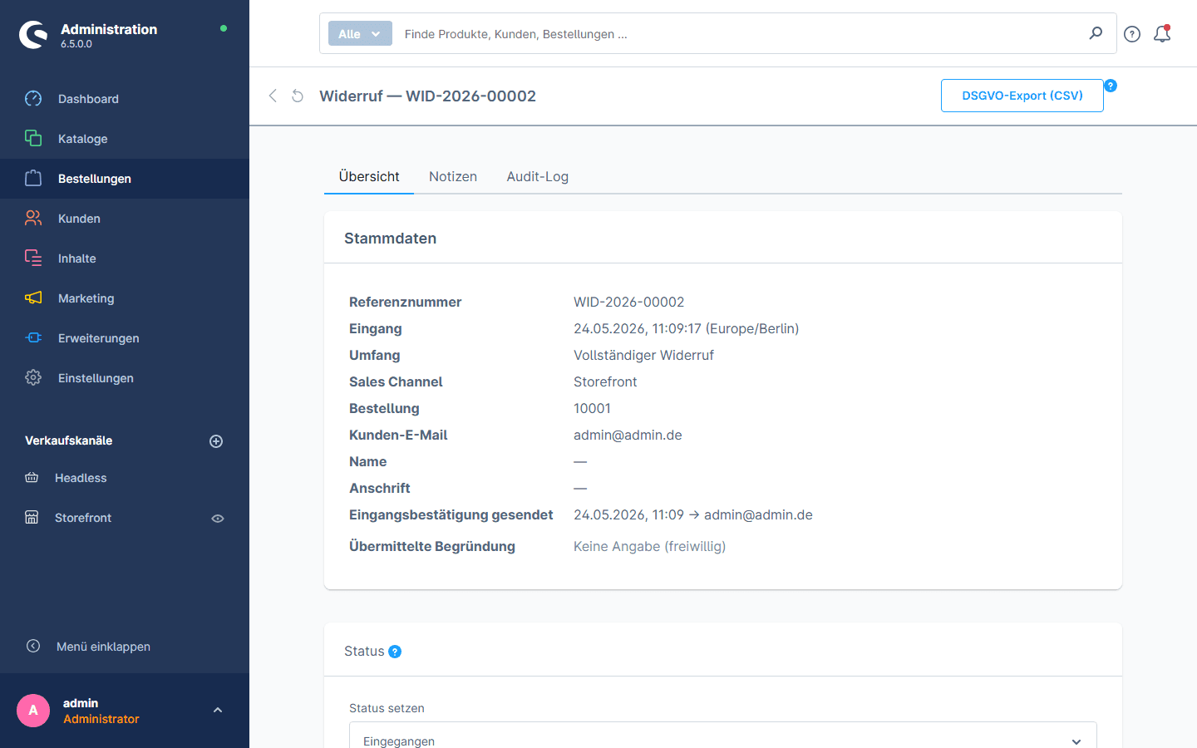Click Keine Angabe (freiwillig) text
Screen dimensions: 1197x748
click(649, 546)
